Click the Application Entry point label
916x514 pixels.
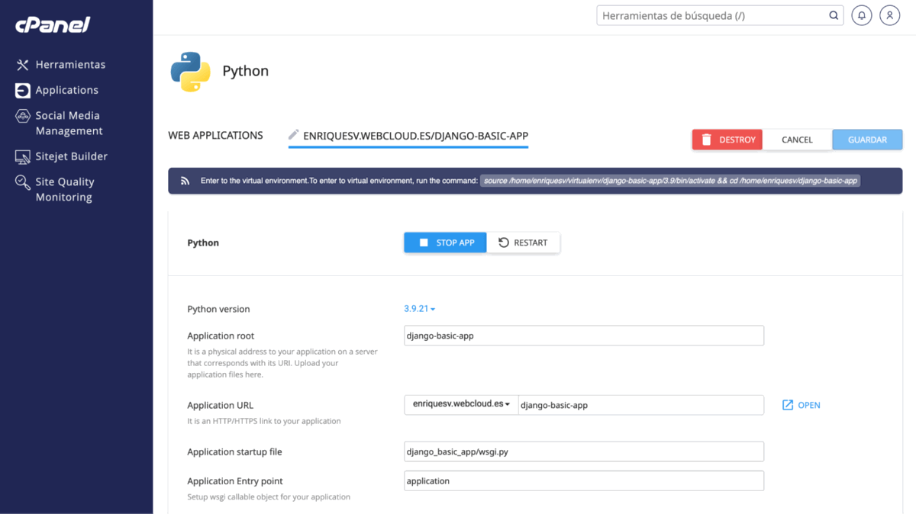[x=235, y=480]
